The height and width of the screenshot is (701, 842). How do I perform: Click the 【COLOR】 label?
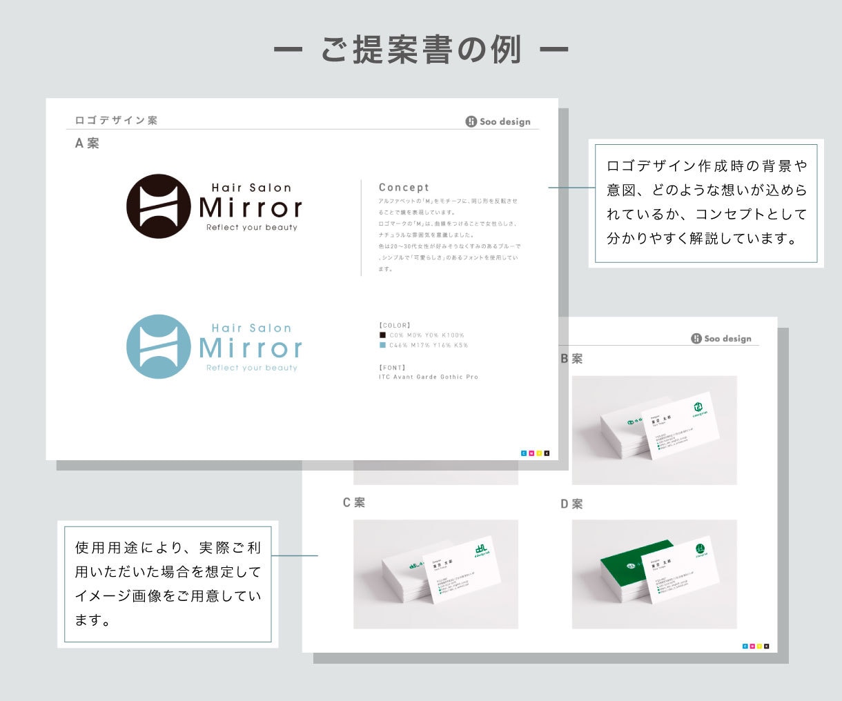click(395, 325)
